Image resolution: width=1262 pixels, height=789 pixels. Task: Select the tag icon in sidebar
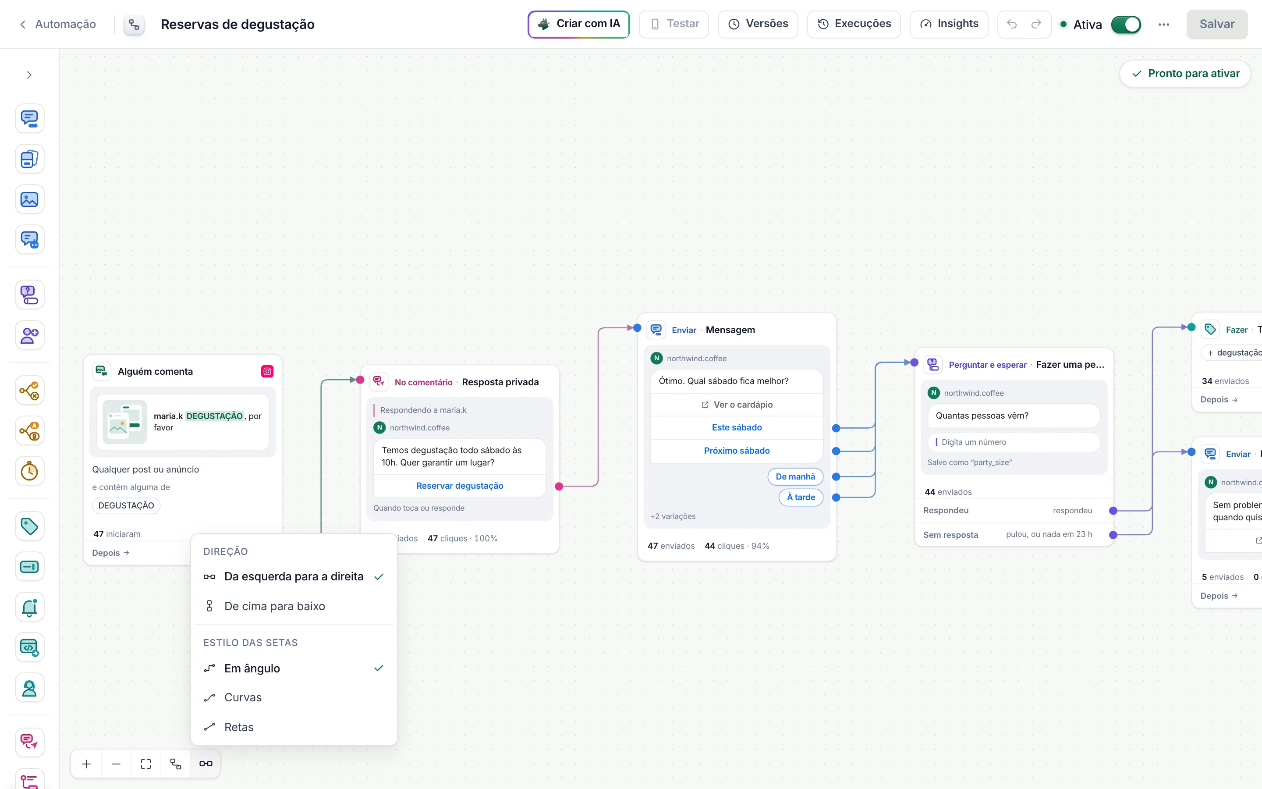(x=29, y=526)
